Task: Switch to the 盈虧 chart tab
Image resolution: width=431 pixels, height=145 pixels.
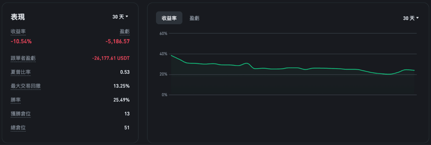Action: (195, 18)
